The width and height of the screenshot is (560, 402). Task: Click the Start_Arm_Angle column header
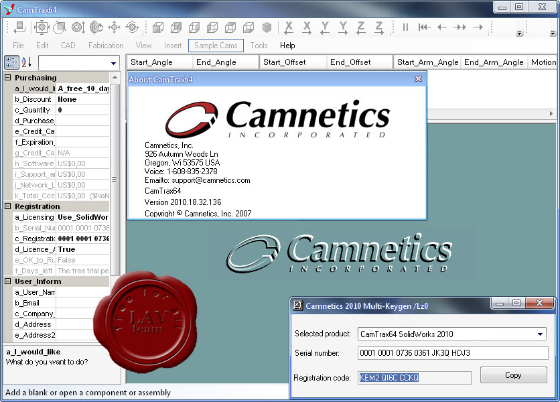coord(427,62)
